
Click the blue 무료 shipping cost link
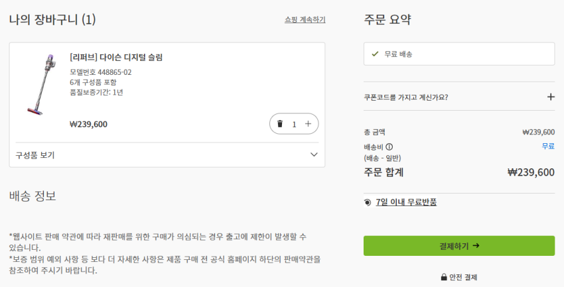(548, 146)
